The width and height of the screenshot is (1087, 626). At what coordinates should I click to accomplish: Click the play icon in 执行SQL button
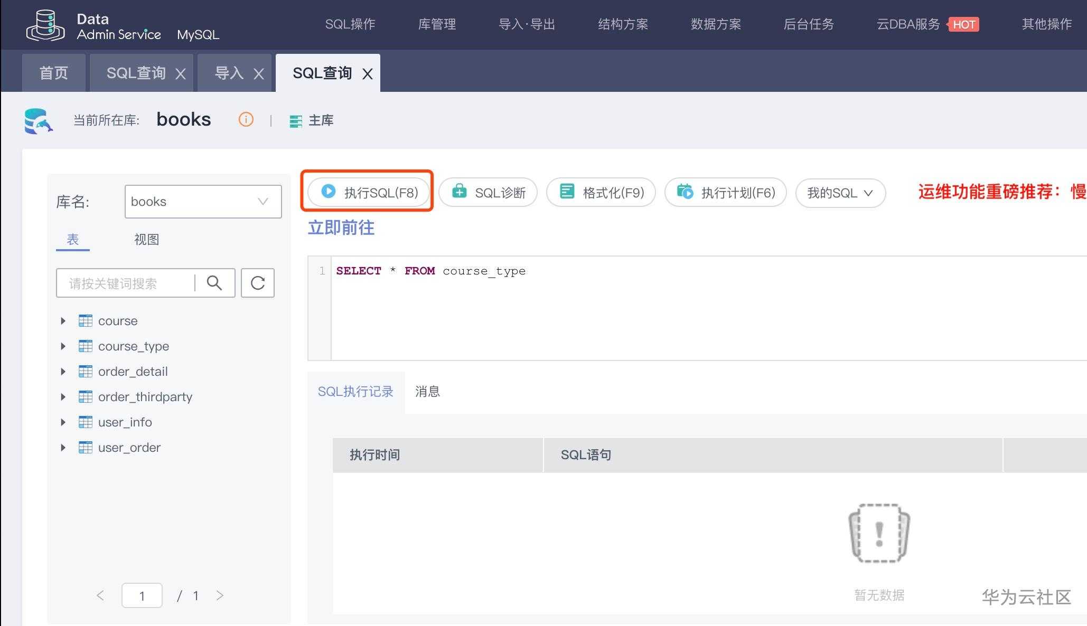tap(328, 191)
